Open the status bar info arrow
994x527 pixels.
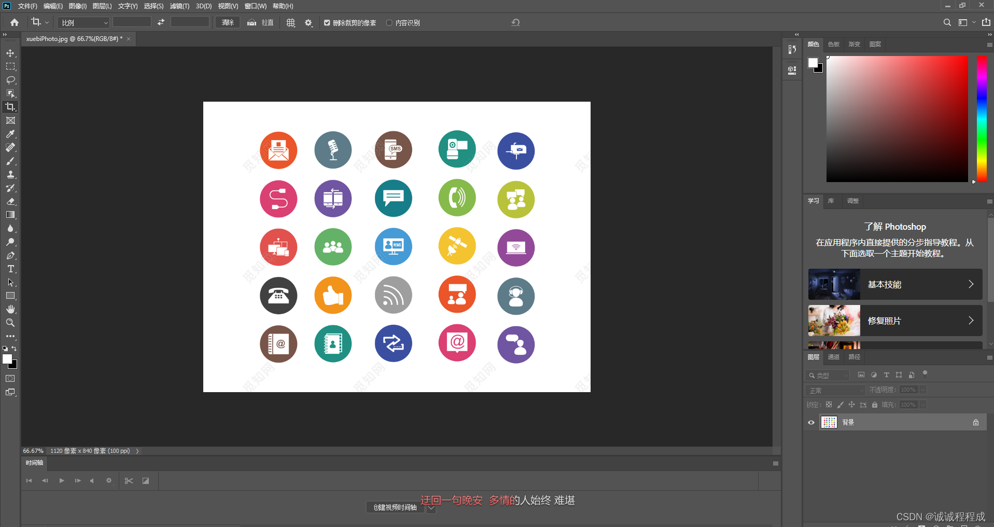(137, 451)
